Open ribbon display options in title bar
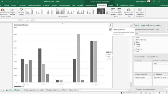168x94 pixels. [x=154, y=1]
